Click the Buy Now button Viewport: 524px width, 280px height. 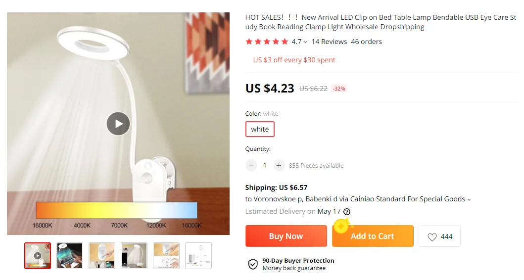tap(286, 236)
